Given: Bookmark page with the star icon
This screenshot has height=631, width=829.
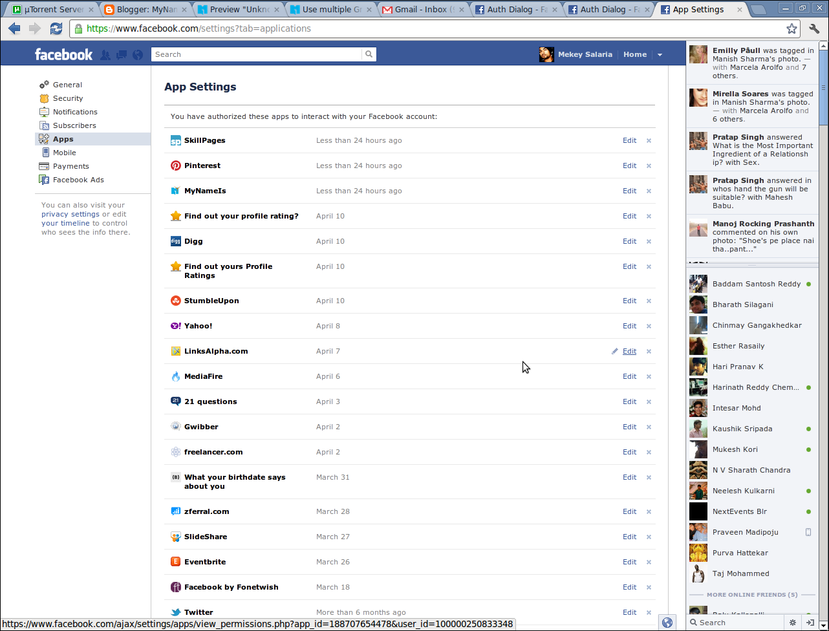Looking at the screenshot, I should pyautogui.click(x=791, y=28).
